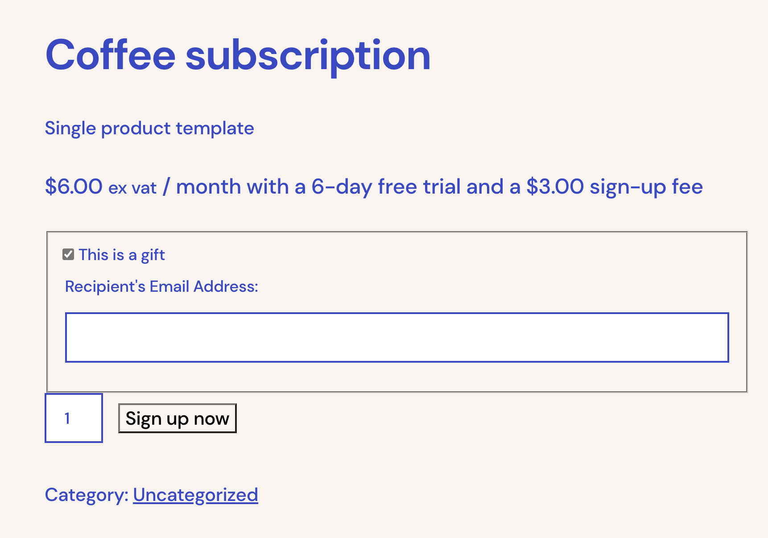The image size is (768, 538).
Task: Click the Coffee subscription page title
Action: tap(238, 55)
